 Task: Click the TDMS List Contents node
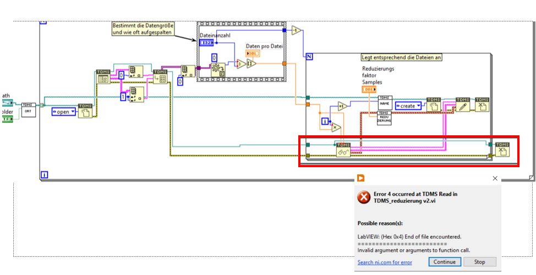point(103,77)
